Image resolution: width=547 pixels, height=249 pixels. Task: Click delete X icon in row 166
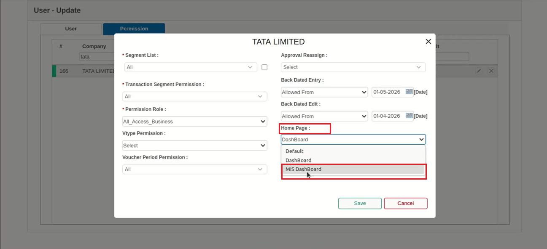[x=491, y=71]
